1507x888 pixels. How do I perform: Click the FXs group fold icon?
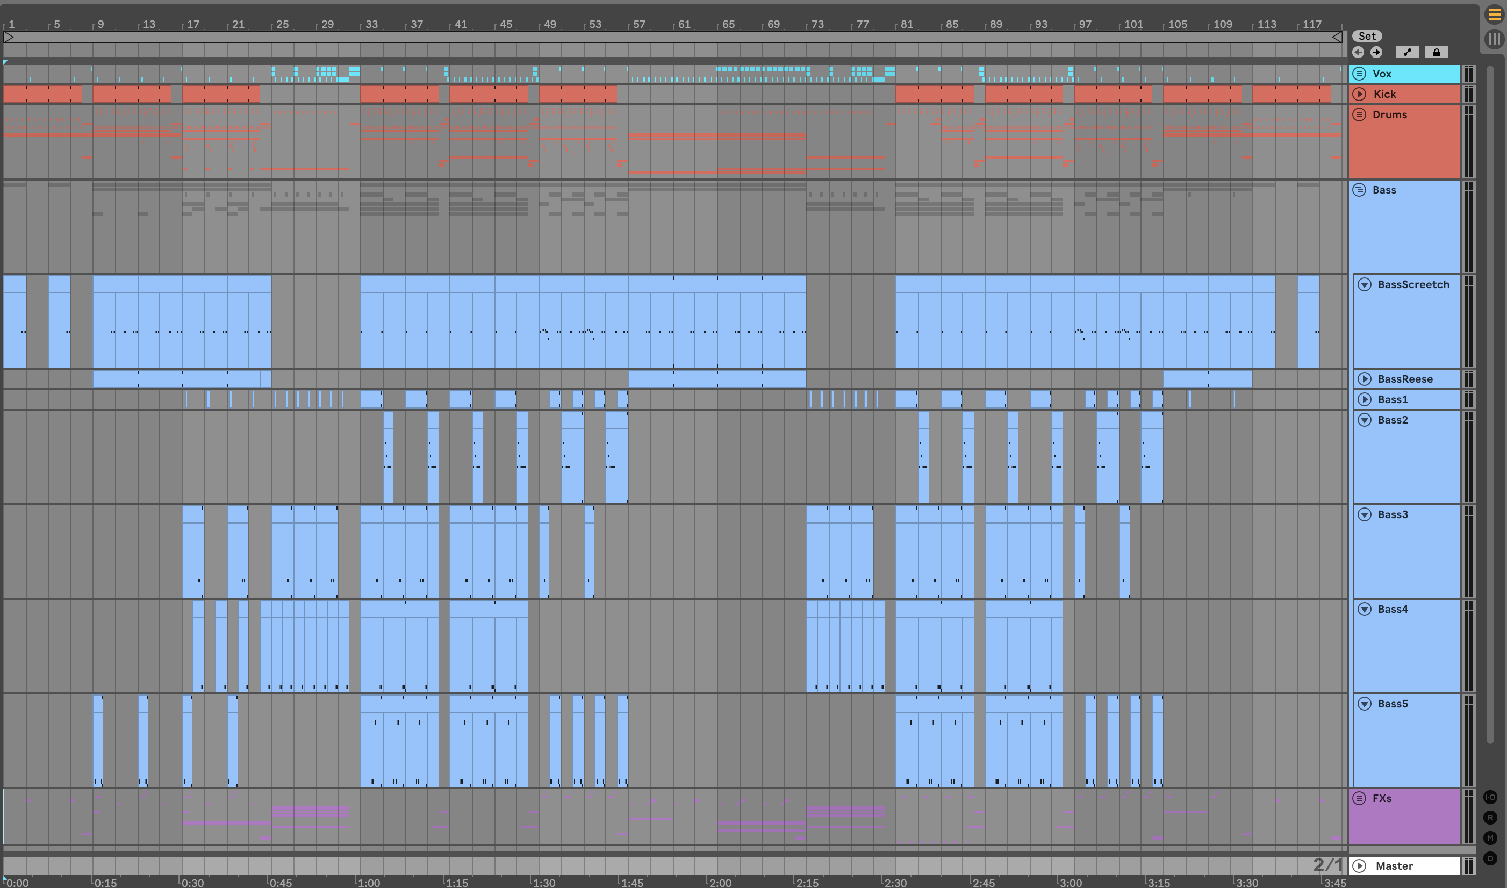pos(1359,798)
